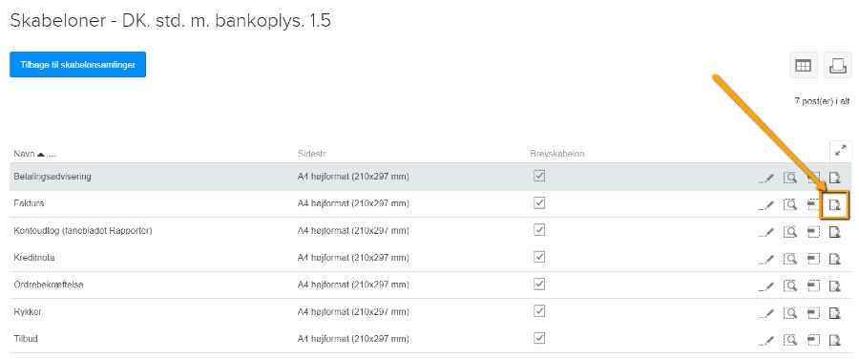Screen dimensions: 859x359
Task: Toggle Brevskabelon checkbox for Faktura
Action: (539, 202)
